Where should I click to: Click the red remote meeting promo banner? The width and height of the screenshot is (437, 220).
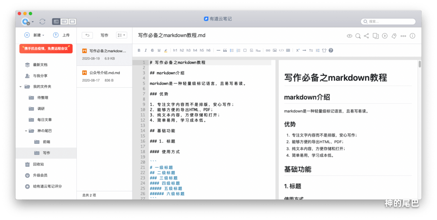(46, 48)
